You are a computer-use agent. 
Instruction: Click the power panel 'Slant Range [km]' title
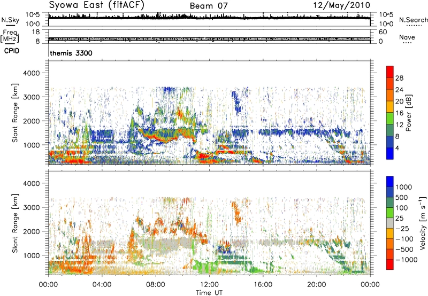click(x=15, y=113)
